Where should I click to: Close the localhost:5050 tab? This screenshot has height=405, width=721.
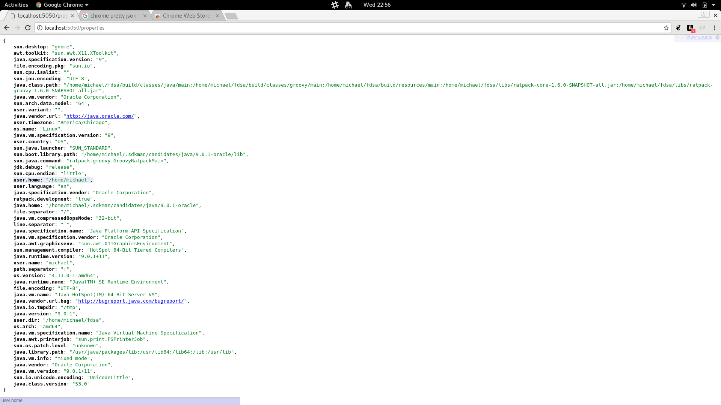pyautogui.click(x=72, y=16)
